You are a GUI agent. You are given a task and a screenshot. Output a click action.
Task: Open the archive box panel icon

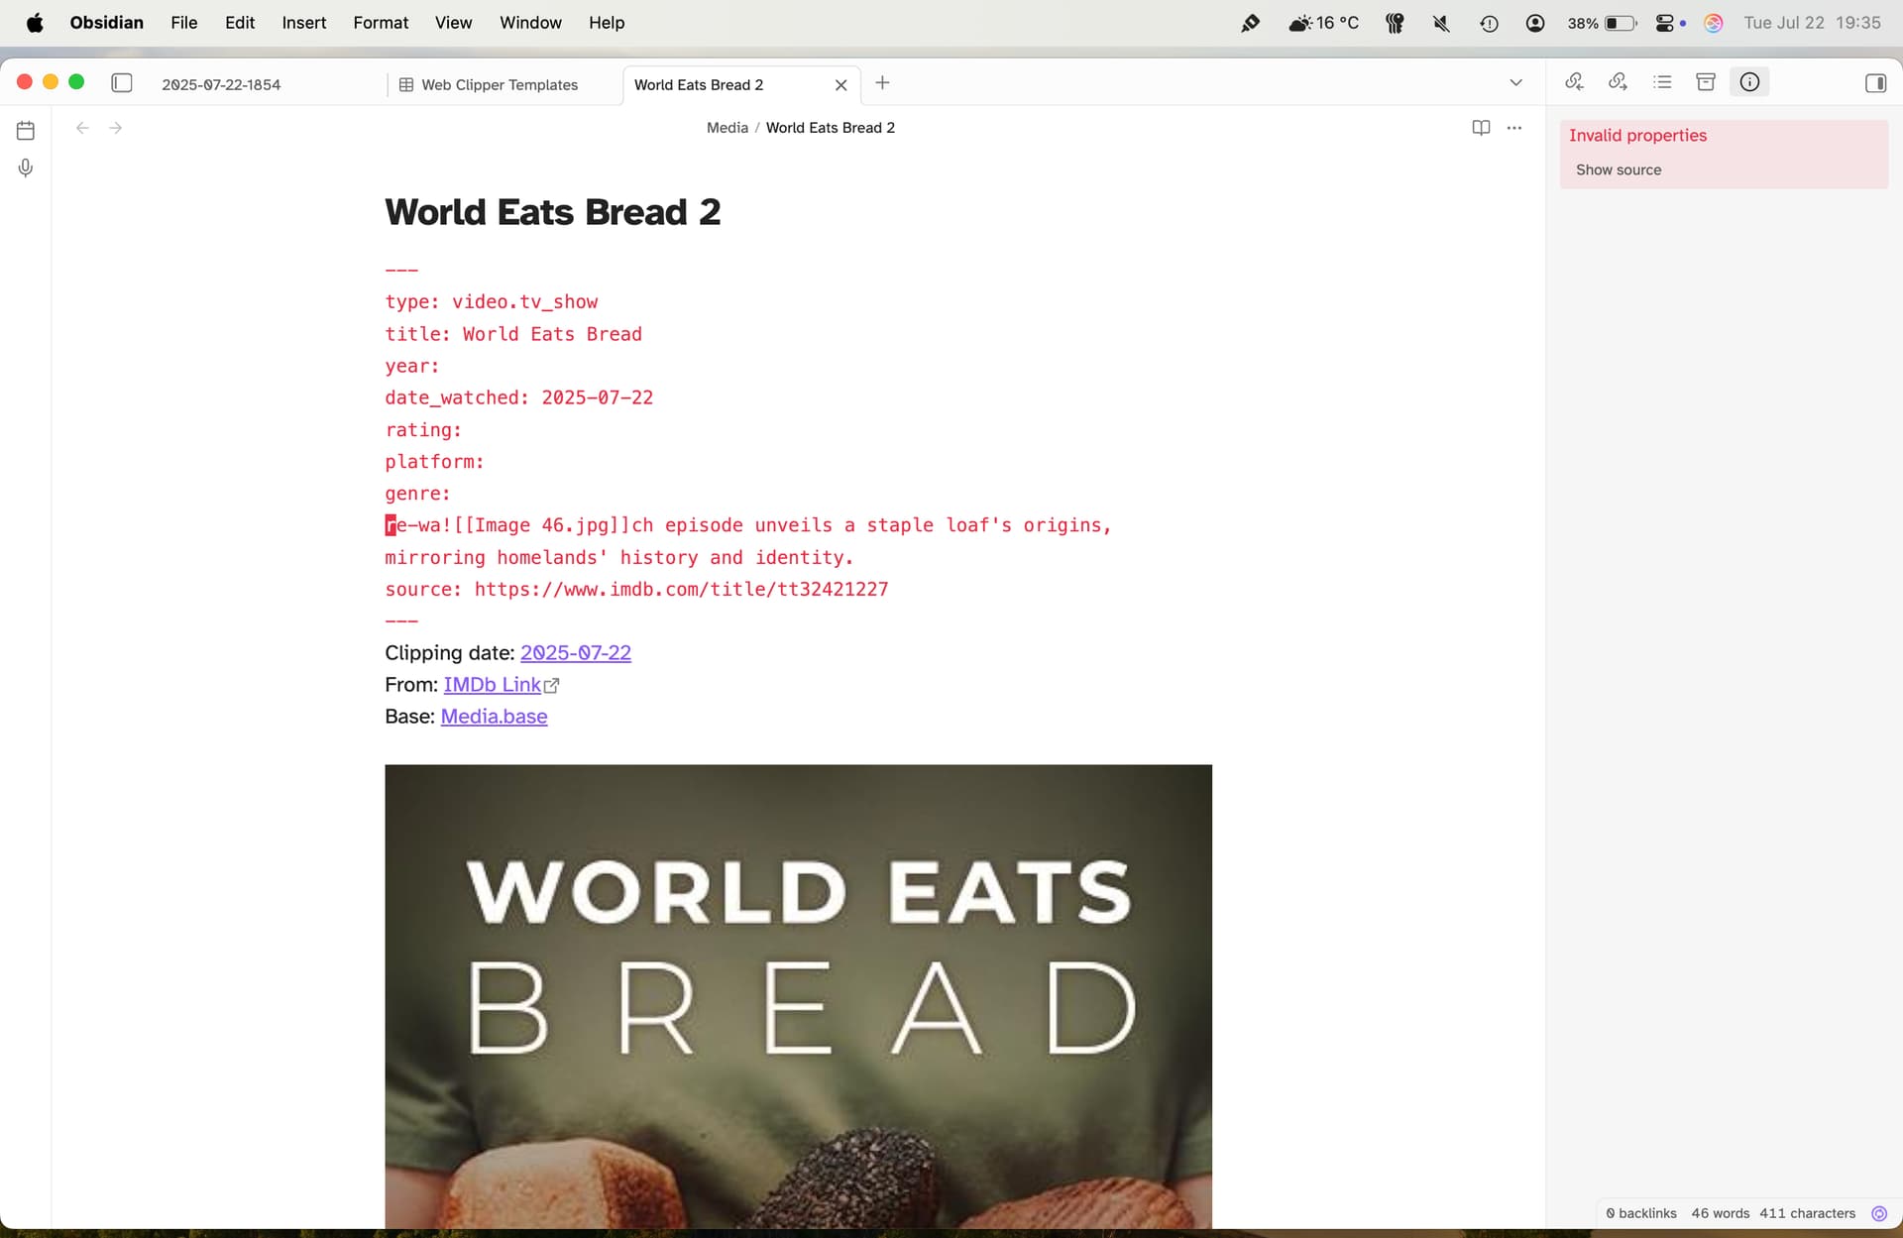pos(1706,82)
